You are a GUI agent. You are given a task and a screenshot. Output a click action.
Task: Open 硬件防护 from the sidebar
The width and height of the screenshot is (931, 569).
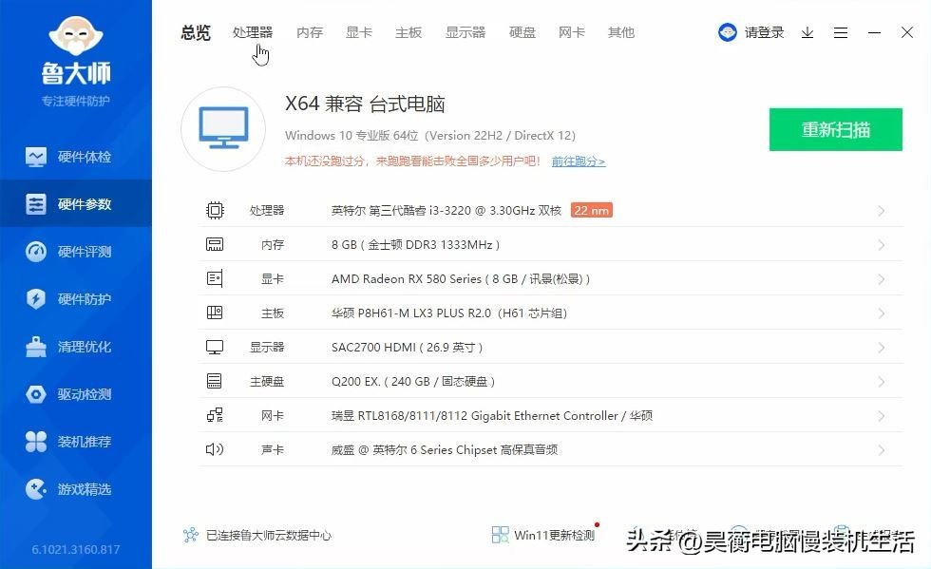(x=76, y=298)
